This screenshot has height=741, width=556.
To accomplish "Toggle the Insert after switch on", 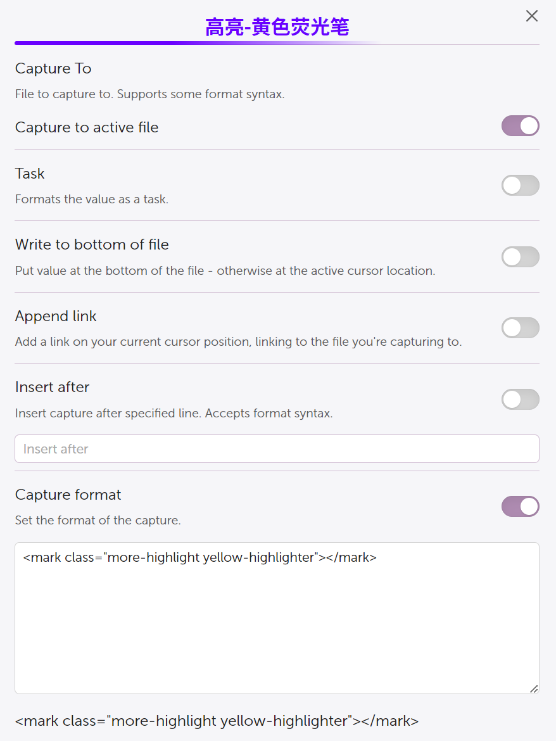I will 520,399.
